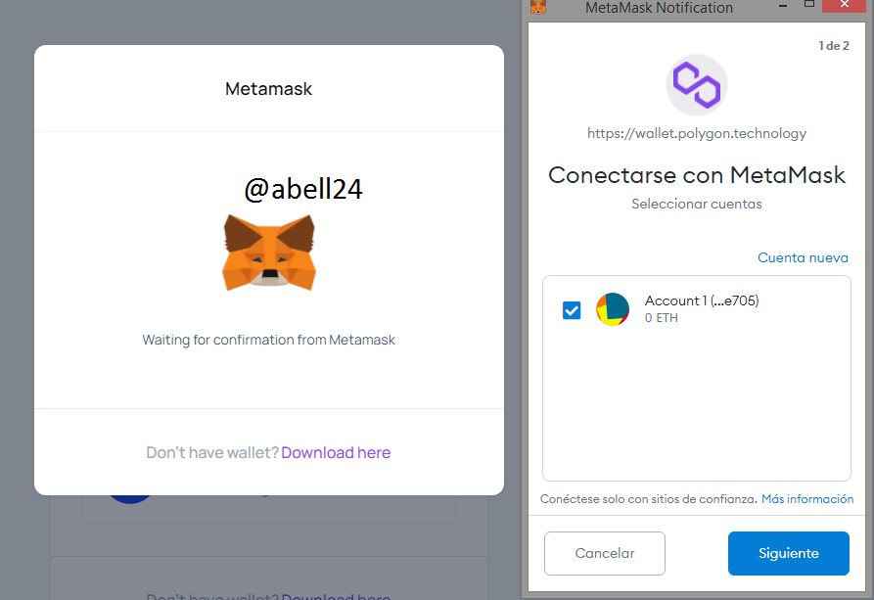Click 'Waiting for confirmation from Metamask' text

(269, 340)
